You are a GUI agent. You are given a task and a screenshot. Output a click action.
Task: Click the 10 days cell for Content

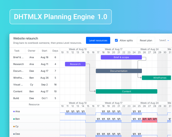click(x=55, y=92)
